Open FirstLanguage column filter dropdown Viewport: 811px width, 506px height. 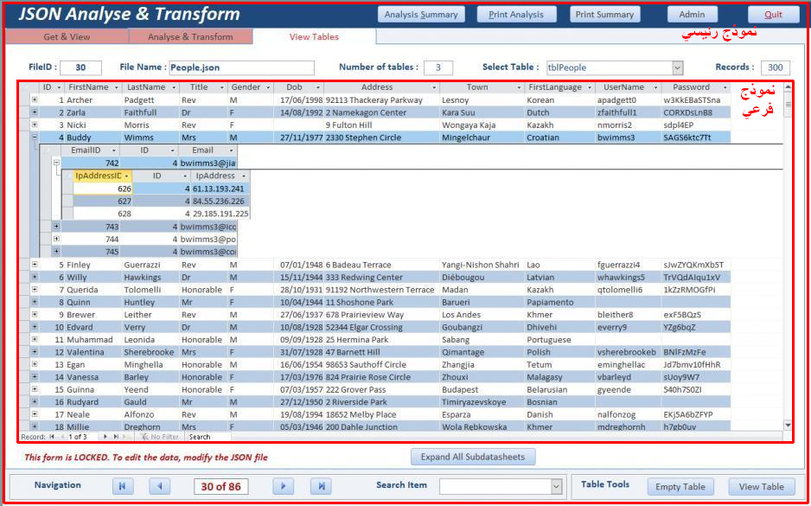tap(590, 87)
